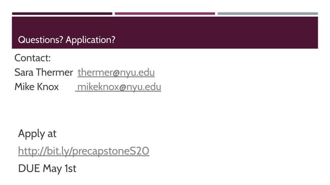Click the gray accent bar at top right
Viewport: 330px width, 185px height.
click(x=267, y=13)
